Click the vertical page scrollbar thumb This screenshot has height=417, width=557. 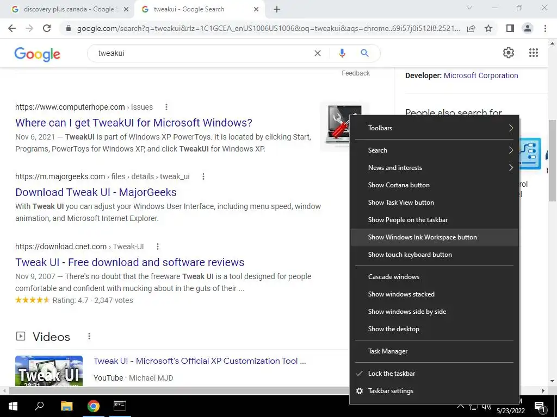coord(552,161)
